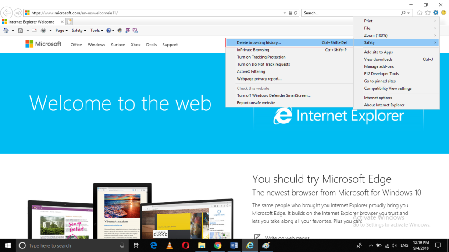449x252 pixels.
Task: Click the printer icon in the command bar
Action: tap(43, 31)
